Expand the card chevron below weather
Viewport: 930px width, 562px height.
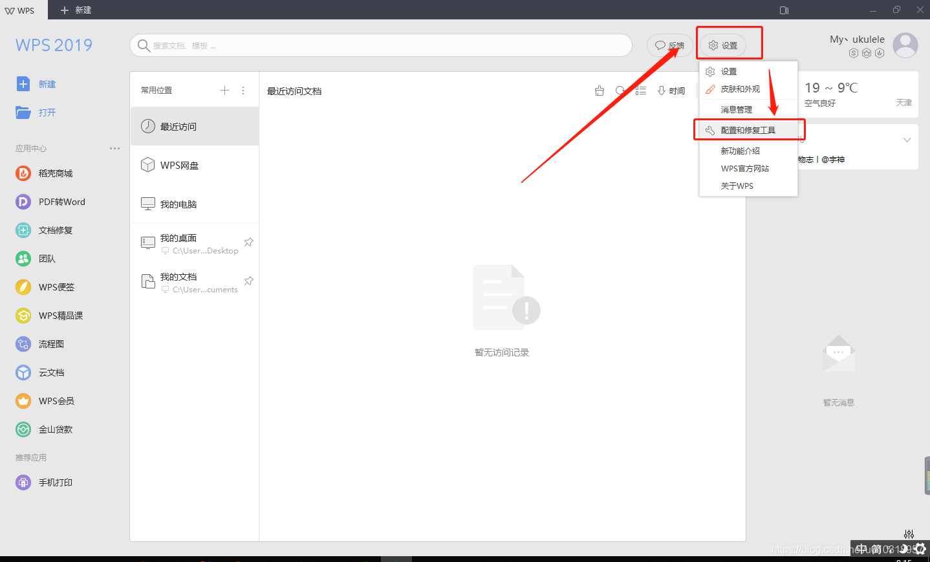tap(907, 140)
